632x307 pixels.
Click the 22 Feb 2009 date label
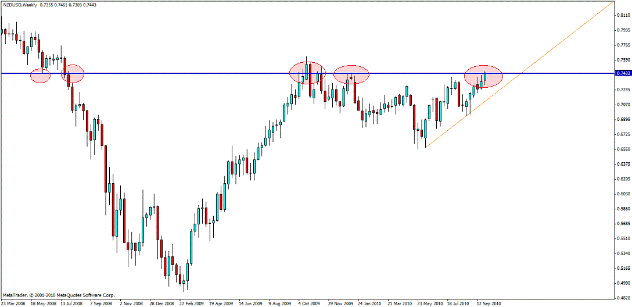click(x=192, y=303)
